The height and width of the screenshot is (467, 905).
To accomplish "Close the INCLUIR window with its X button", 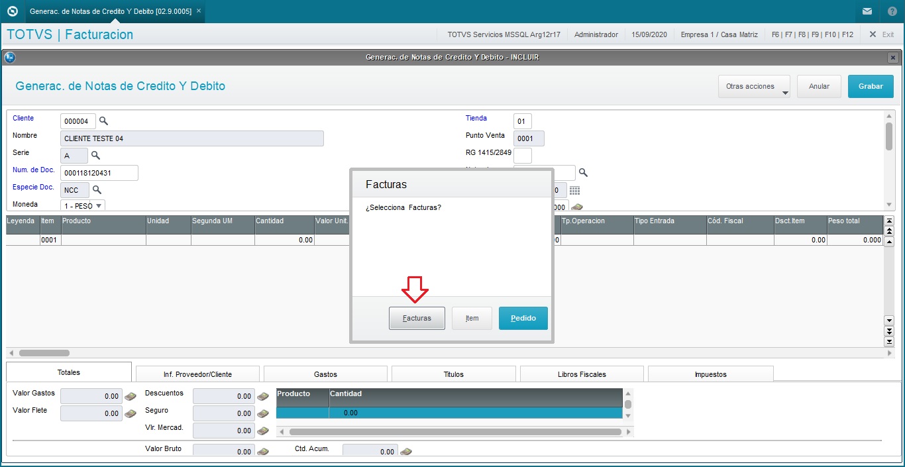I will click(892, 58).
